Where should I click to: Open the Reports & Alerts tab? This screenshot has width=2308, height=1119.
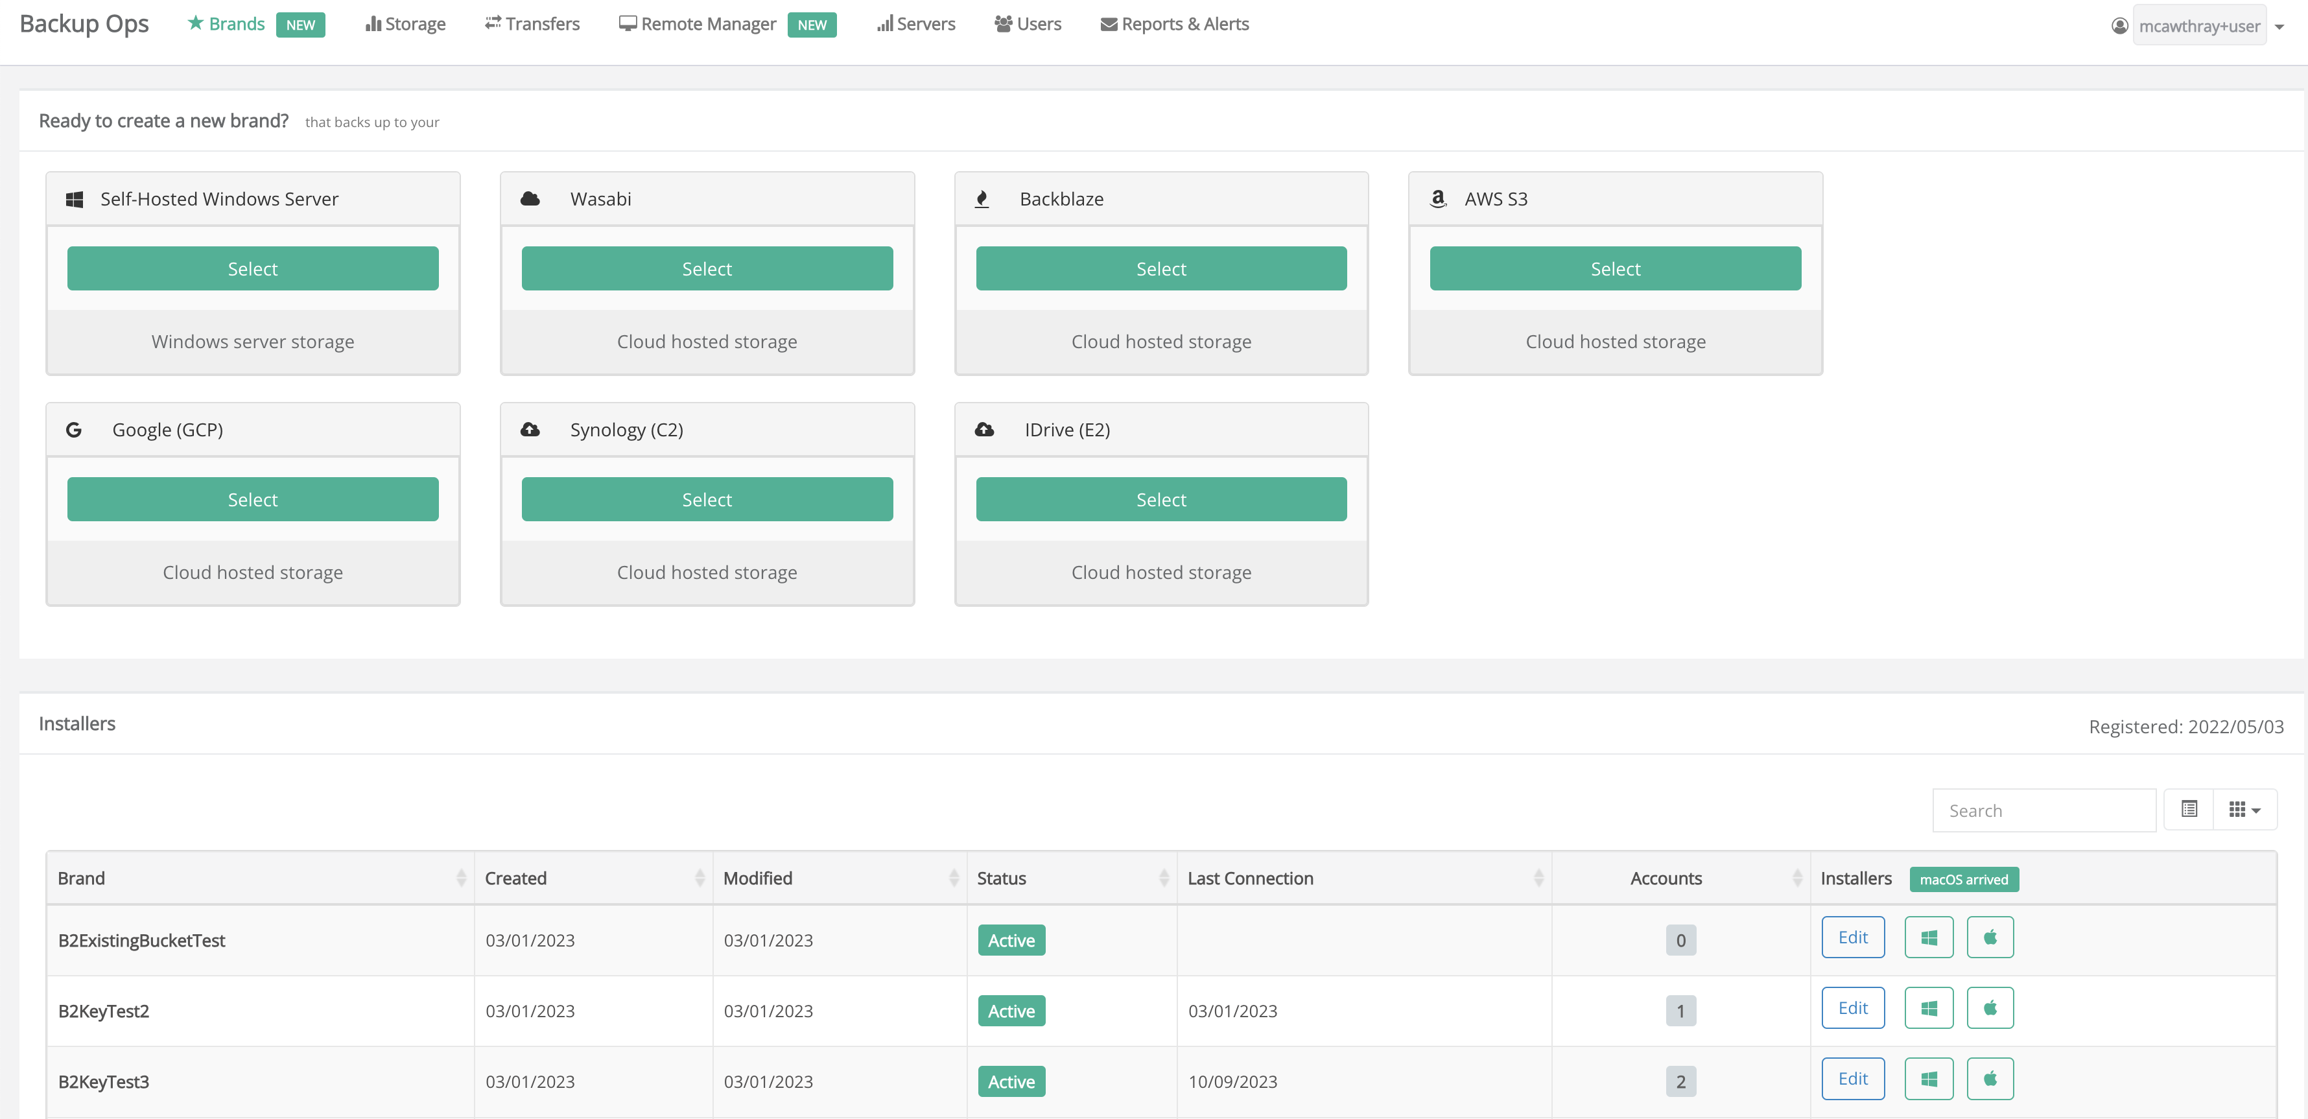pyautogui.click(x=1175, y=24)
